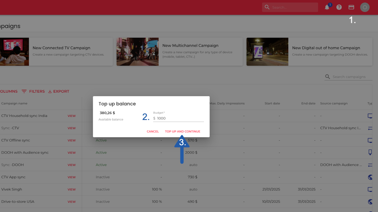Image resolution: width=378 pixels, height=212 pixels.
Task: Click the globe type icon in CTV App sync row
Action: tap(370, 177)
